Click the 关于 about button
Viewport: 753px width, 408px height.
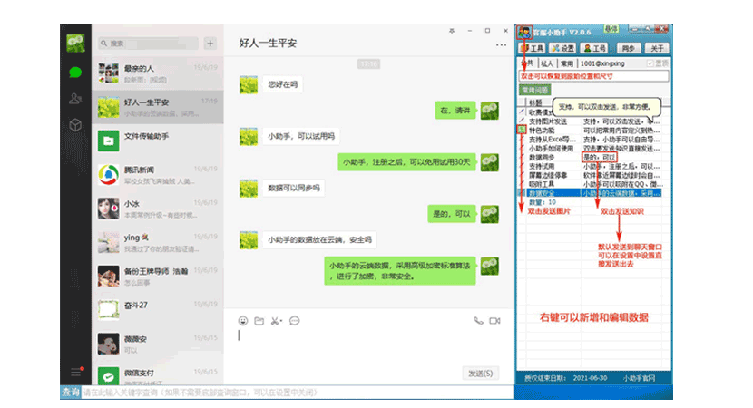click(x=657, y=48)
